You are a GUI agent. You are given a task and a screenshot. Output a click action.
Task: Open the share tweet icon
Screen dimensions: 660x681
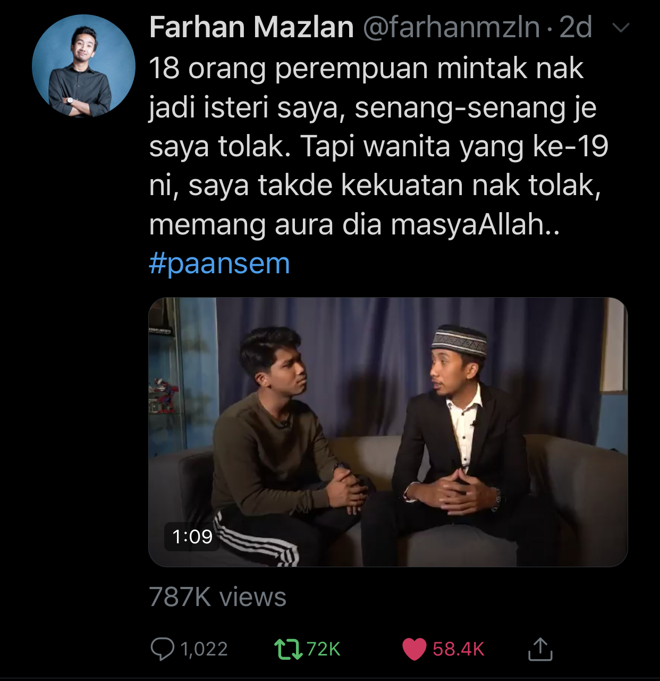(540, 649)
